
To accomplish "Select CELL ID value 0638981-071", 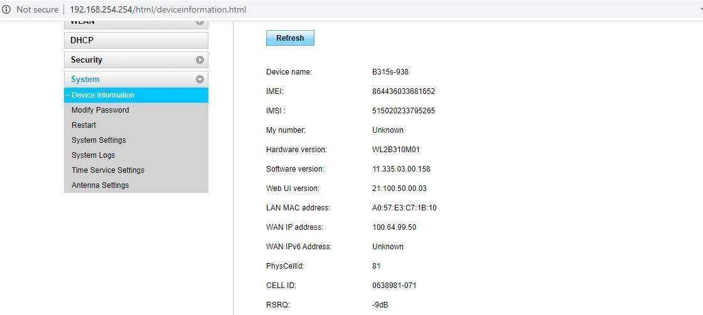I will click(x=394, y=286).
